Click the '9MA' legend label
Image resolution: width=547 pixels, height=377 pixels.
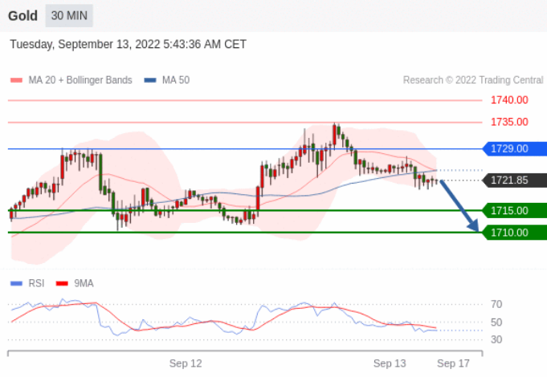coord(84,283)
